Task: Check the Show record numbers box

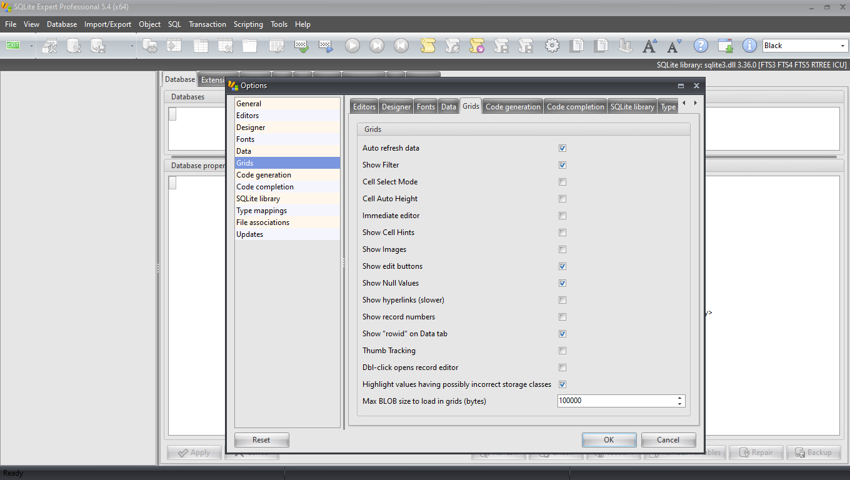Action: click(562, 317)
